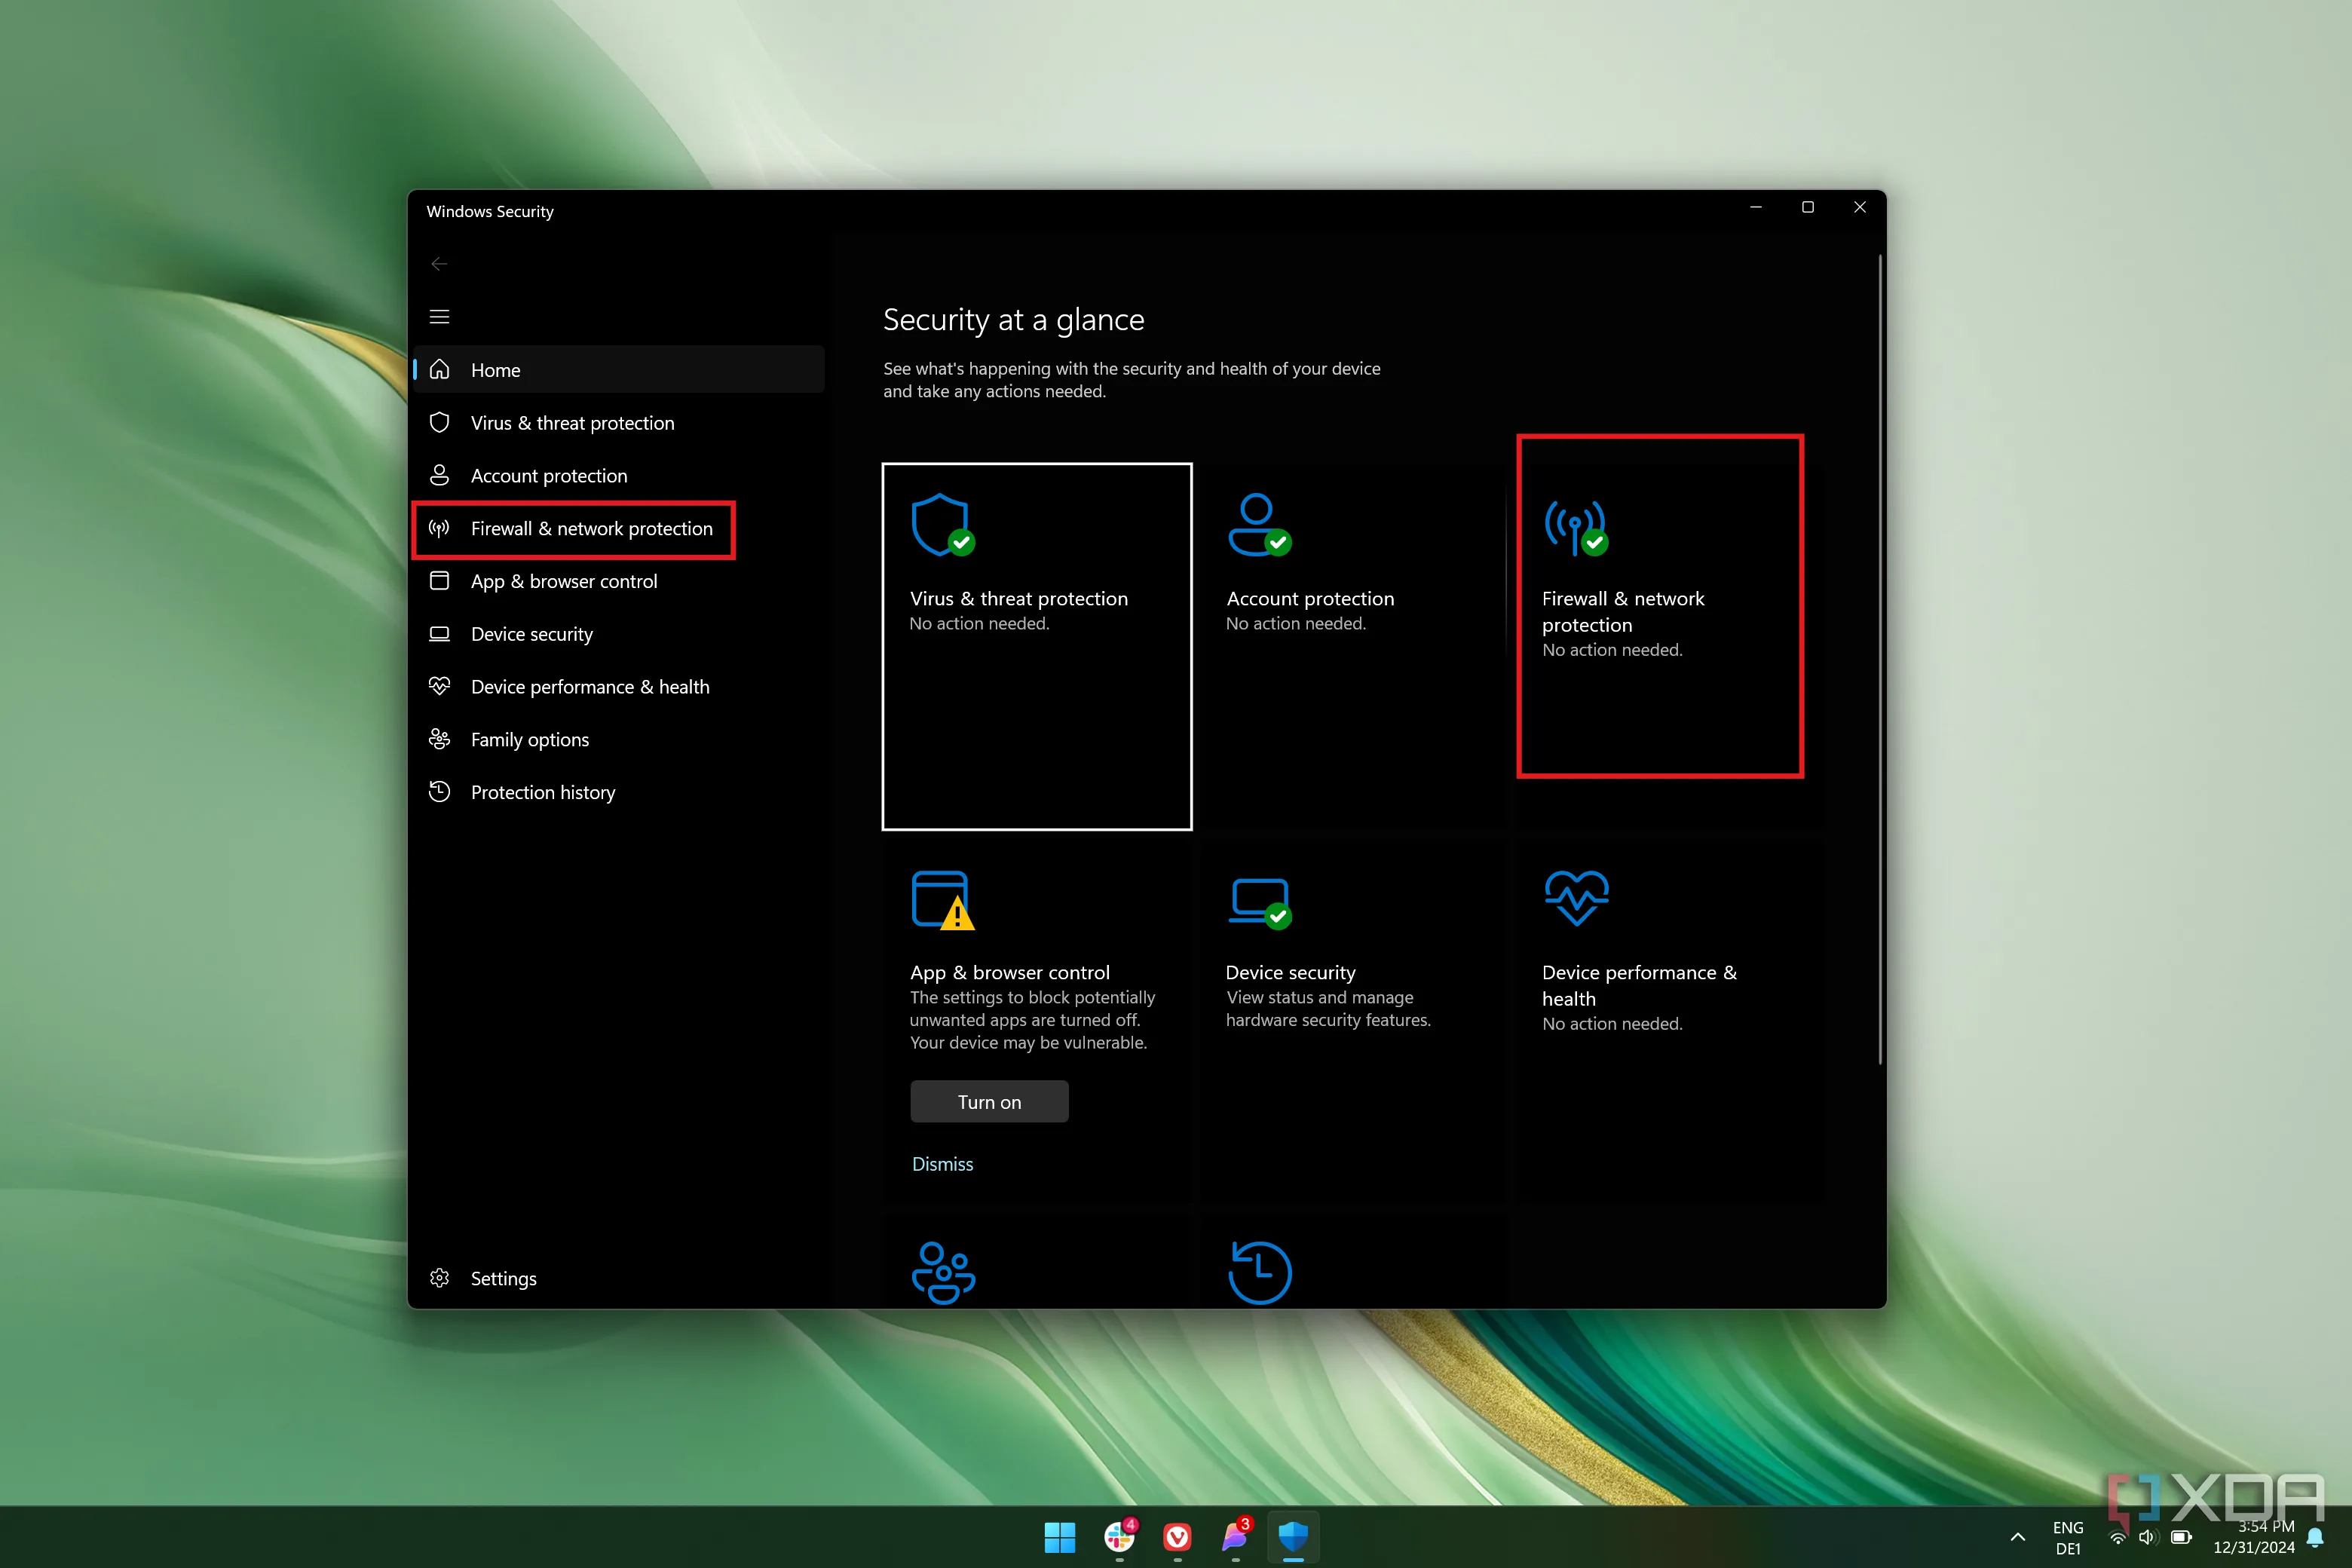Image resolution: width=2352 pixels, height=1568 pixels.
Task: Select Device performance & health in sidebar
Action: coord(590,687)
